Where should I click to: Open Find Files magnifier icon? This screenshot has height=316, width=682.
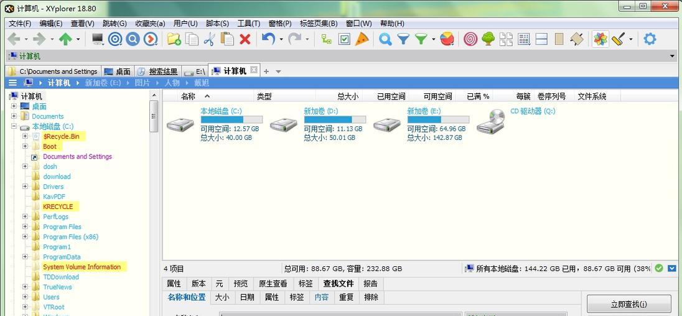(385, 39)
